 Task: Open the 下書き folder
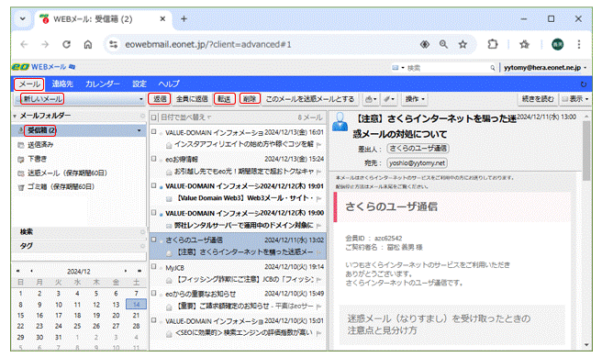coord(37,159)
